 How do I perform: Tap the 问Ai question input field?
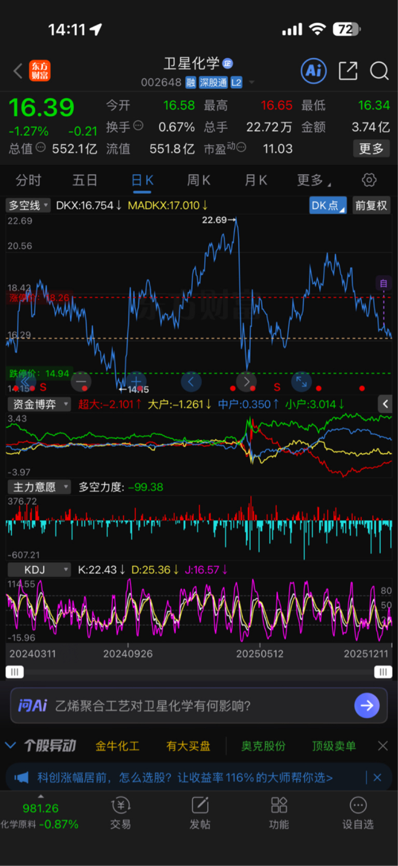pyautogui.click(x=199, y=706)
